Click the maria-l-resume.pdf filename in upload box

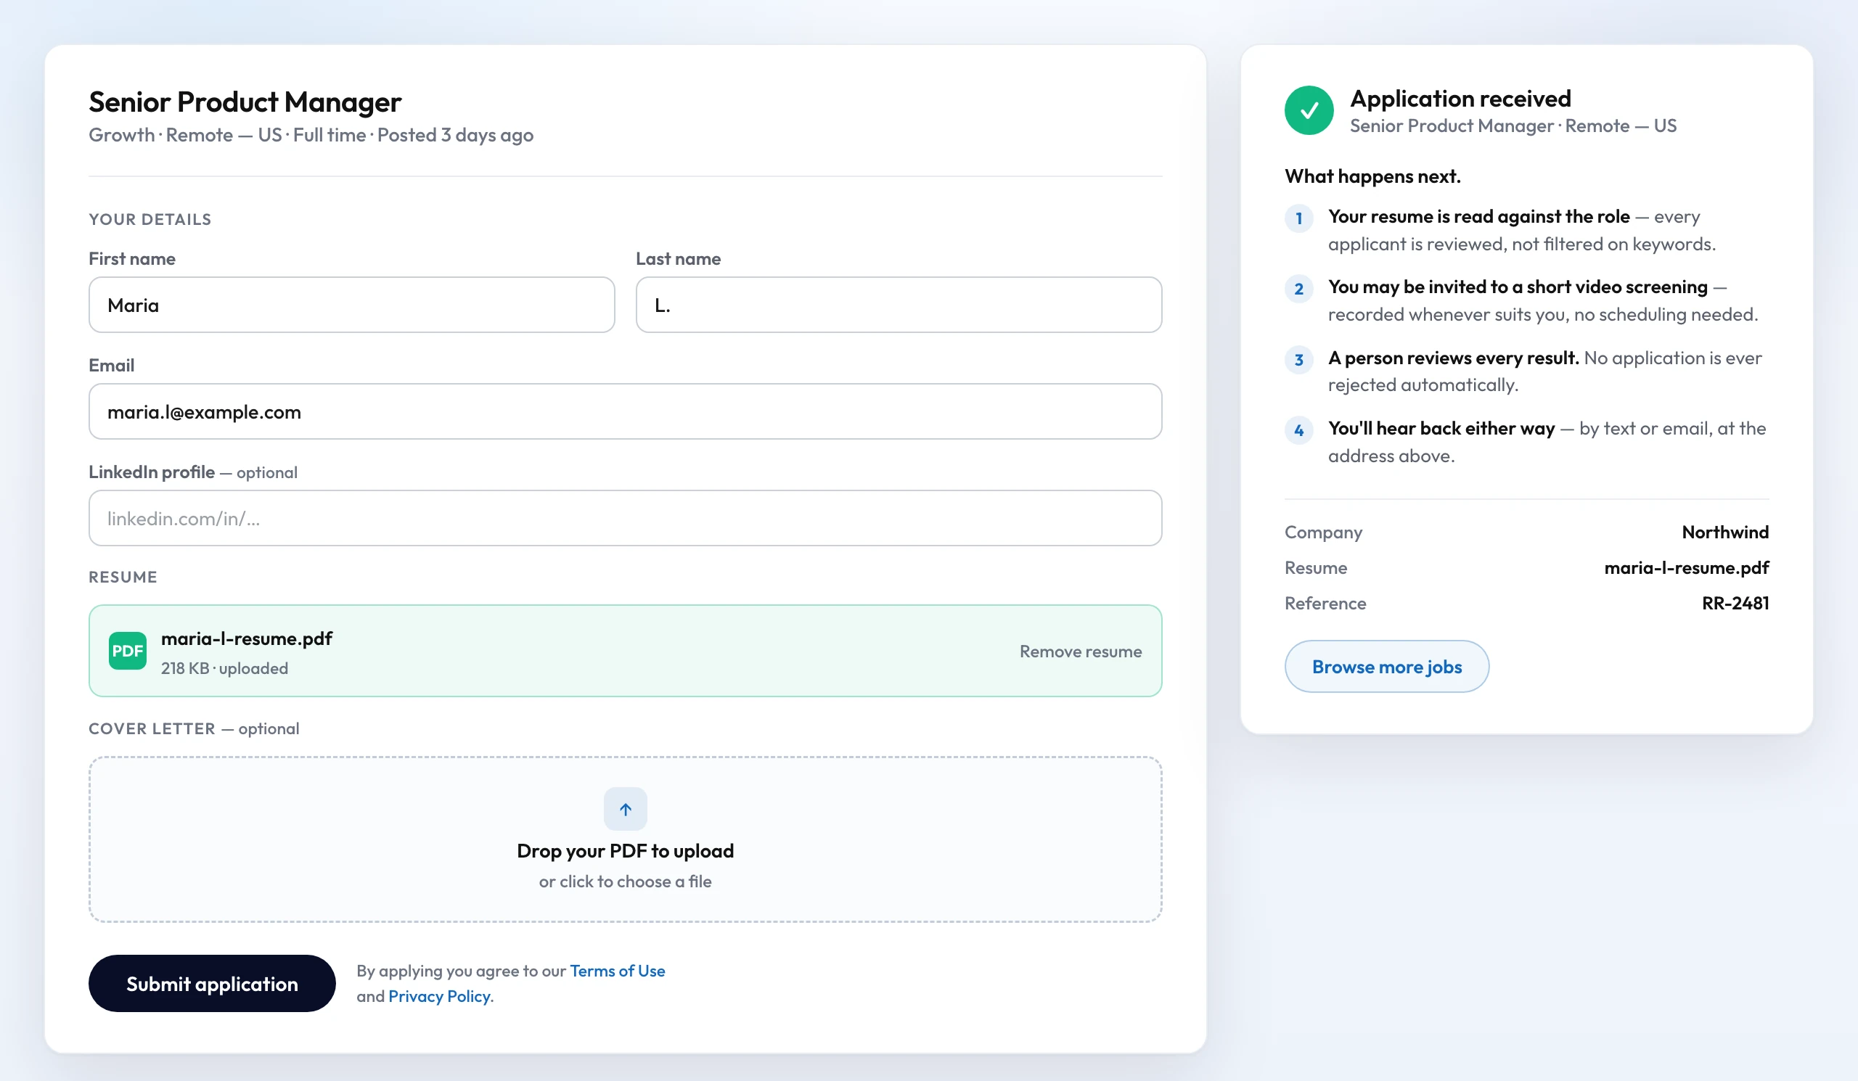[247, 638]
